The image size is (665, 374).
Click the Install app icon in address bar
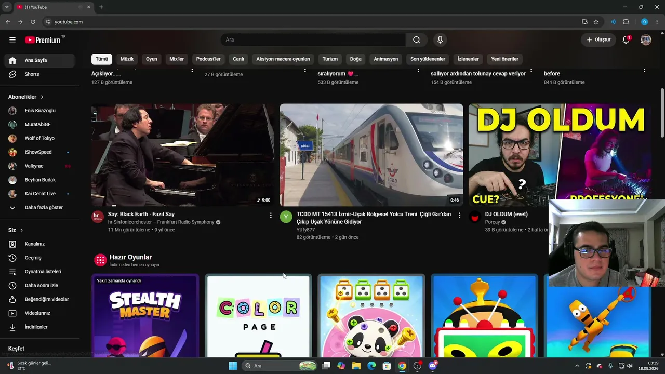pos(585,22)
